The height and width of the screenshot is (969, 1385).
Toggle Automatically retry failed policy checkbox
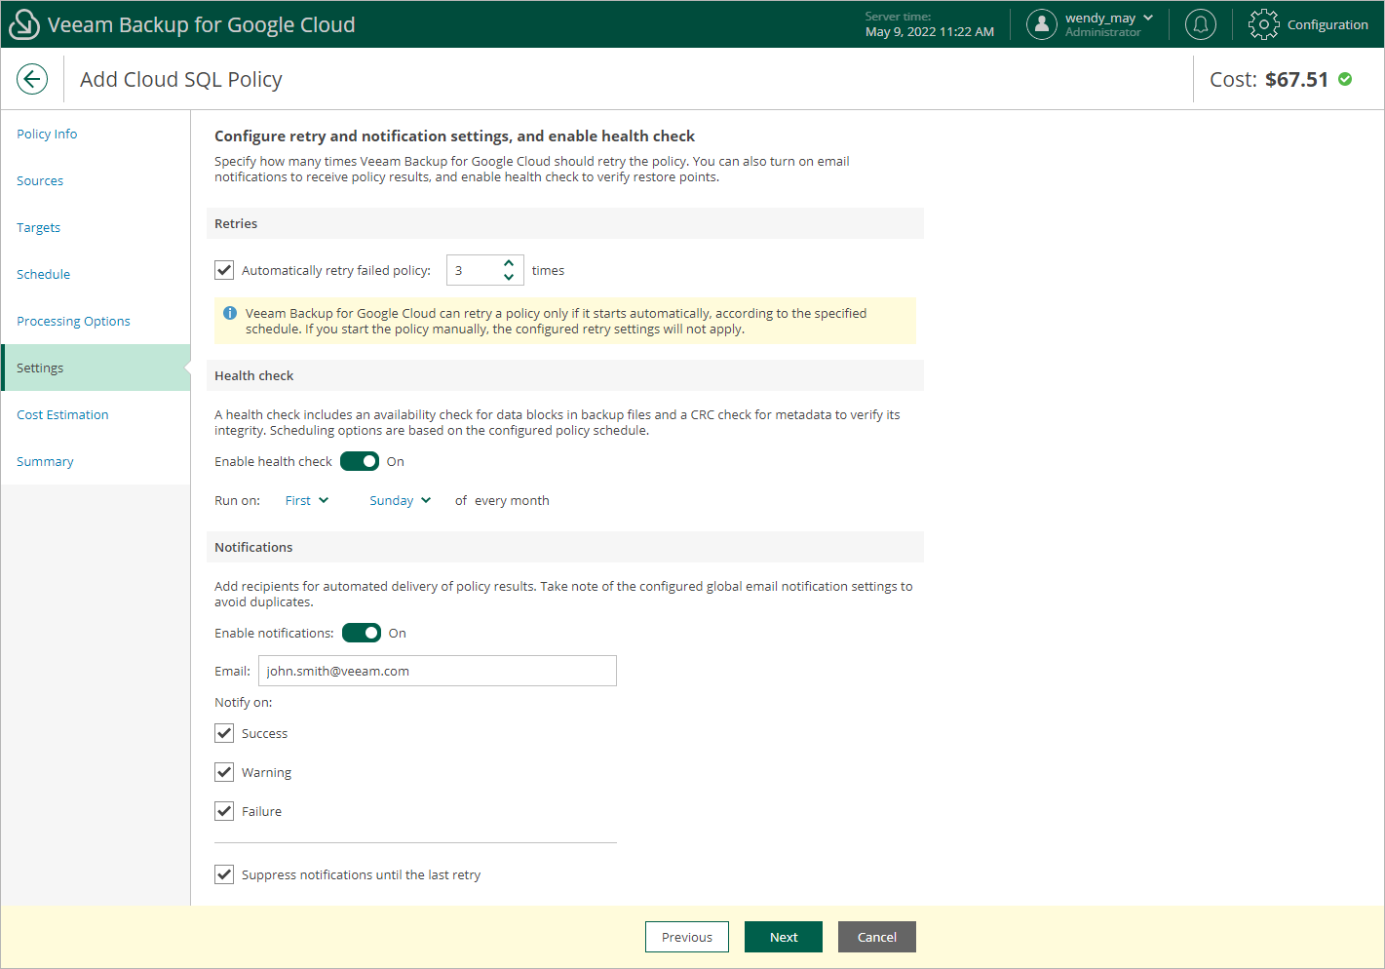coord(224,270)
